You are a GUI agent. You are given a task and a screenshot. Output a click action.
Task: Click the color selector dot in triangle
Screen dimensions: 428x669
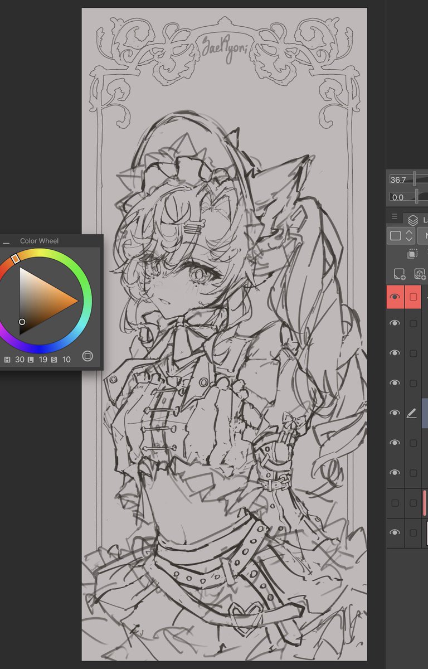pos(22,322)
